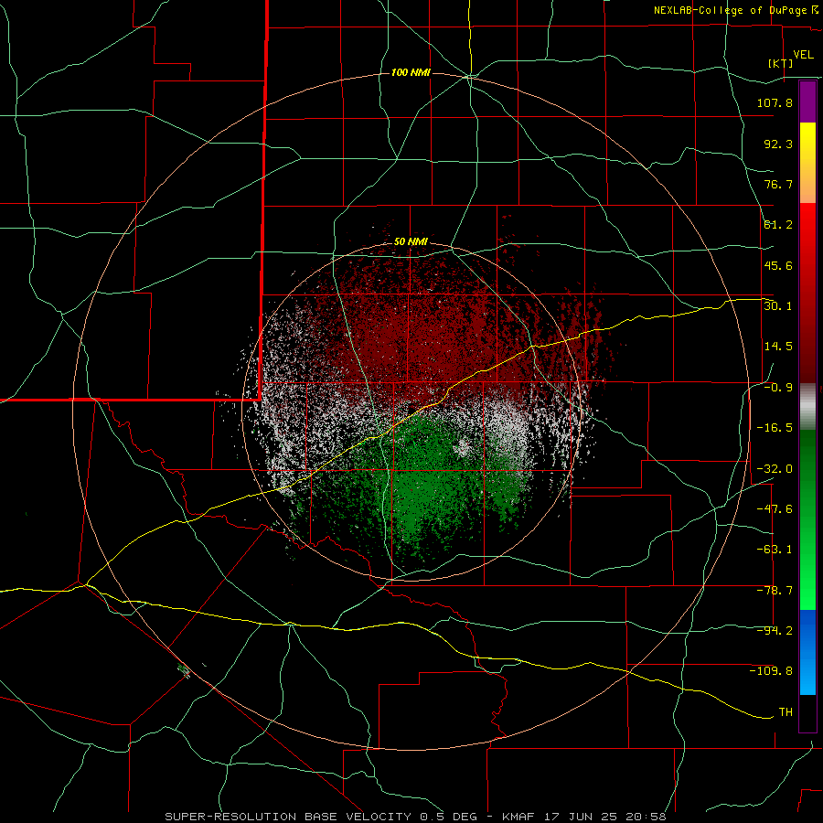The width and height of the screenshot is (823, 823).
Task: Click the -78.7 velocity scale label
Action: point(775,591)
